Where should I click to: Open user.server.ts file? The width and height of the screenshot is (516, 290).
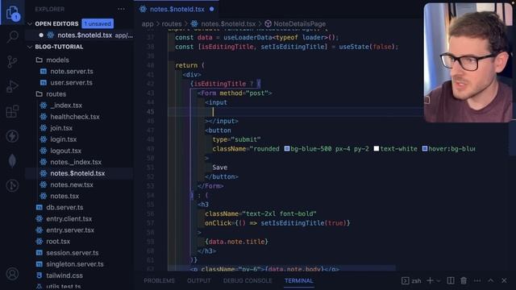[71, 82]
